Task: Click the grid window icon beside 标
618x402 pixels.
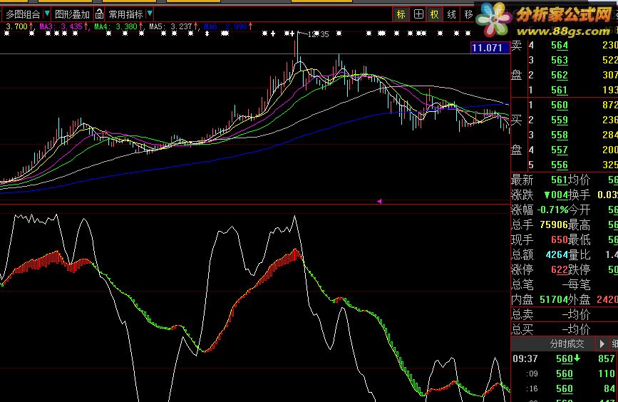Action: click(x=418, y=14)
